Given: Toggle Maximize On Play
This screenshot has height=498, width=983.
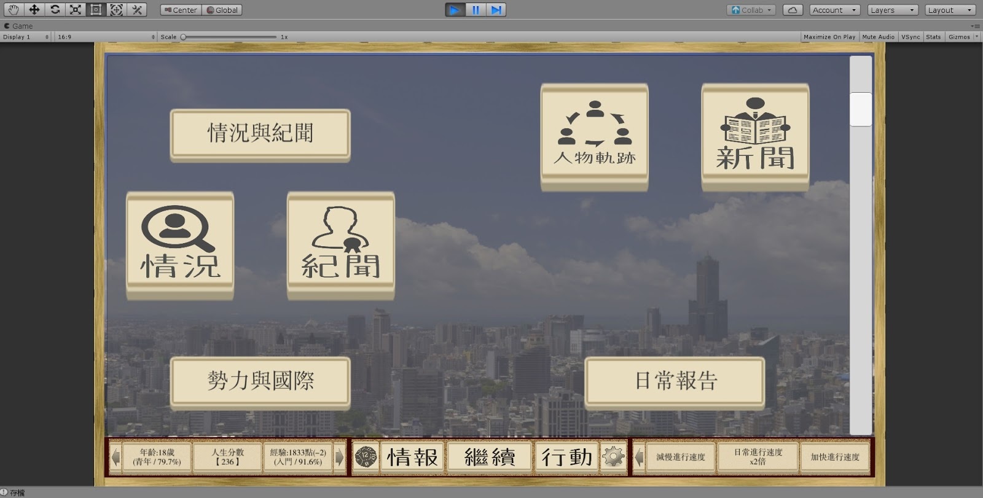Looking at the screenshot, I should (829, 37).
